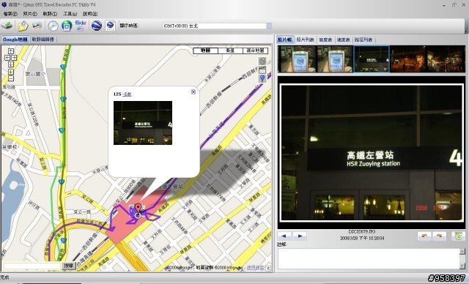Select the fourth orange-lit night scene thumbnail
This screenshot has width=469, height=284.
(x=408, y=59)
